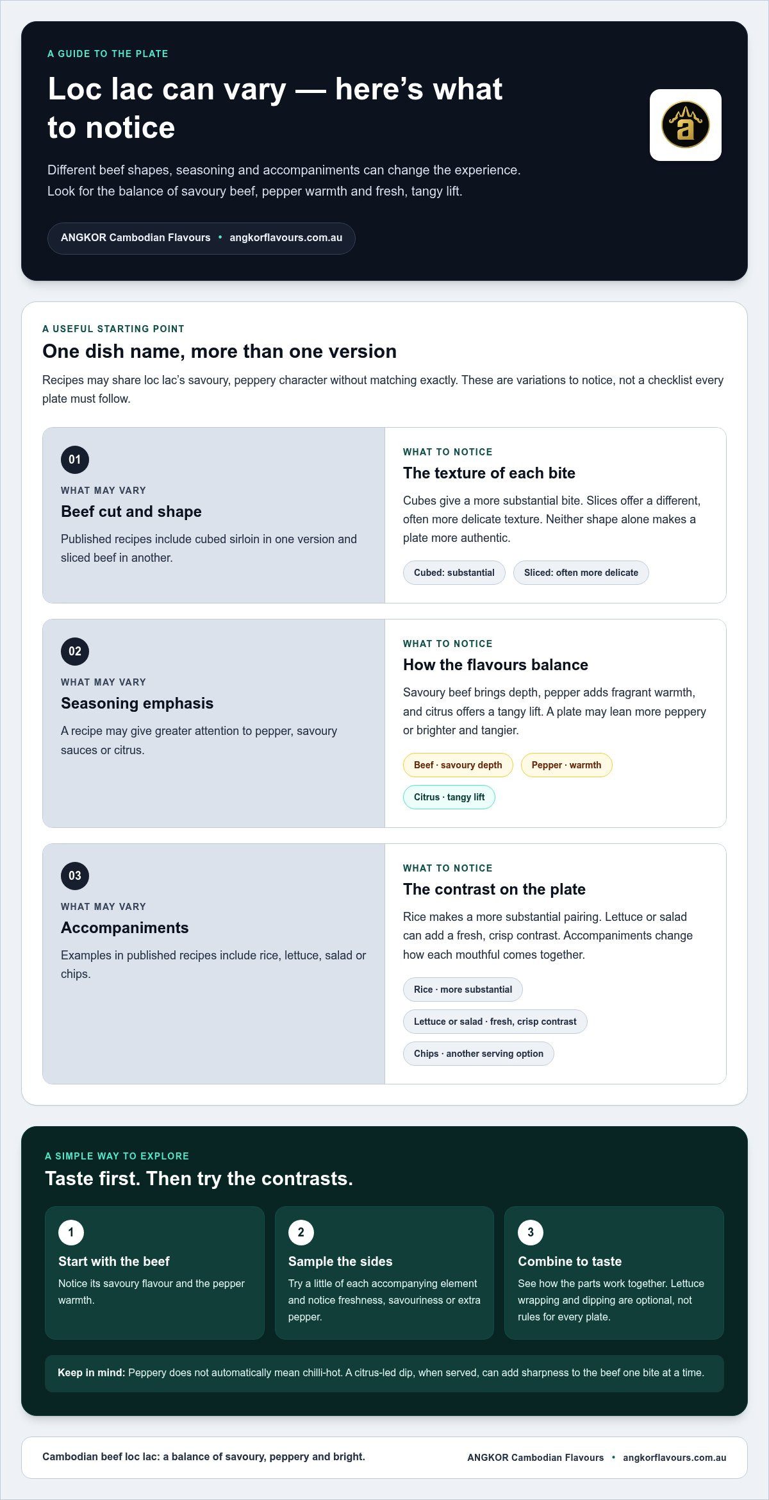Image resolution: width=769 pixels, height=1500 pixels.
Task: Click 'Lettuce or salad · fresh, crisp contrast' tag
Action: tap(495, 1022)
